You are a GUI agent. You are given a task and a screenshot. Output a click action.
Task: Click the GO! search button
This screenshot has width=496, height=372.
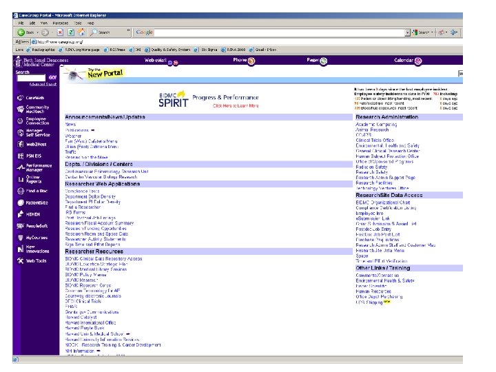coord(52,77)
